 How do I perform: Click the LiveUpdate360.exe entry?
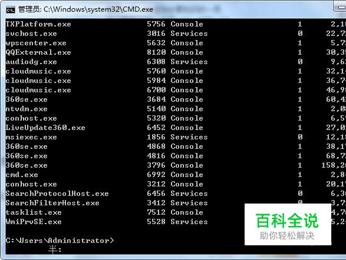tap(45, 128)
